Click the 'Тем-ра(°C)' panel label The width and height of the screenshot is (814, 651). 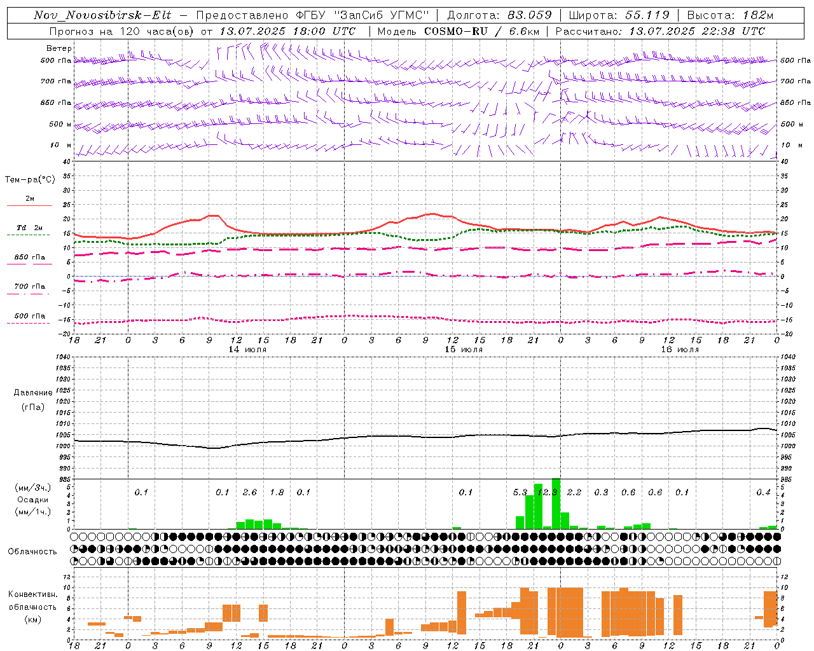tap(30, 179)
